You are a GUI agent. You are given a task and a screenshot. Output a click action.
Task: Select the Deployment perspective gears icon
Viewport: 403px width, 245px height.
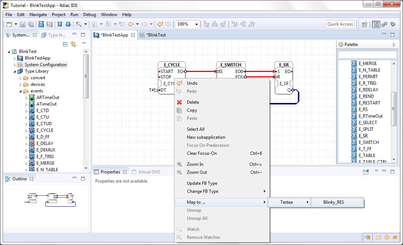click(x=384, y=24)
